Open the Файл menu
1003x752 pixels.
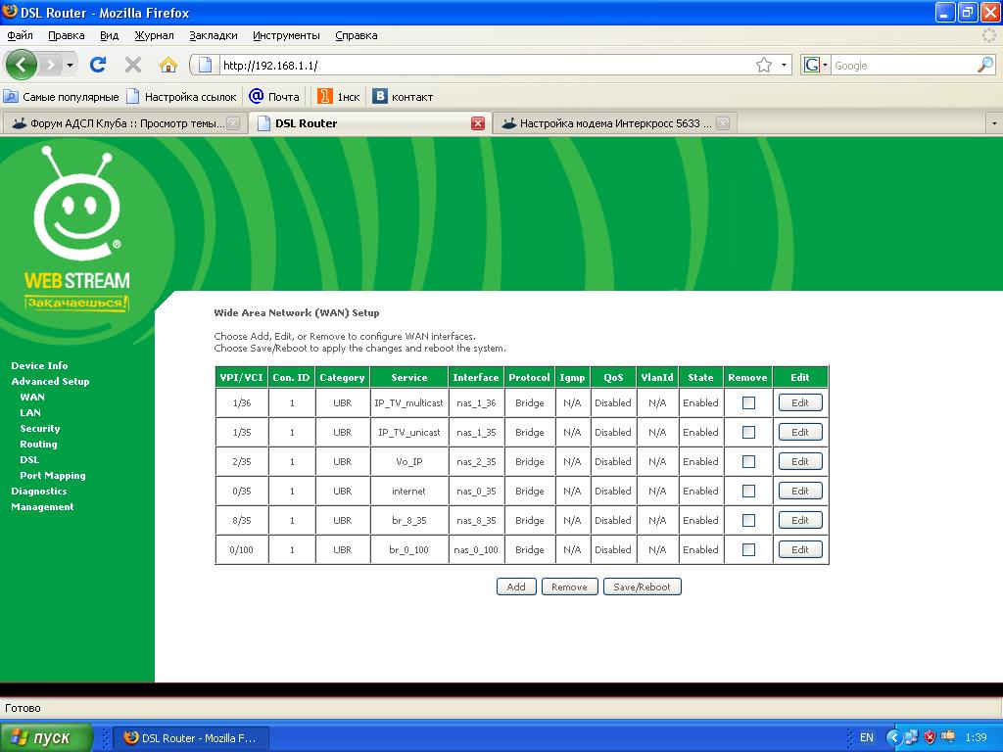[20, 36]
